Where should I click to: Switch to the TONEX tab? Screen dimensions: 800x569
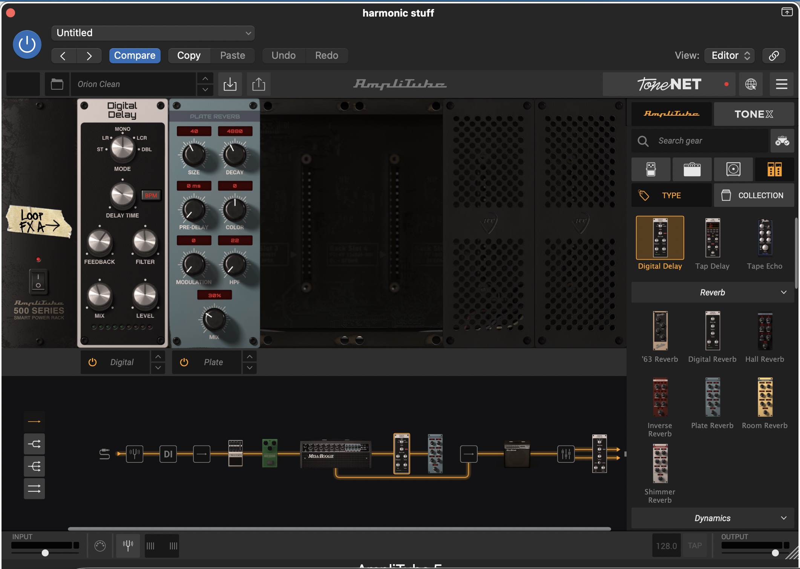[754, 114]
